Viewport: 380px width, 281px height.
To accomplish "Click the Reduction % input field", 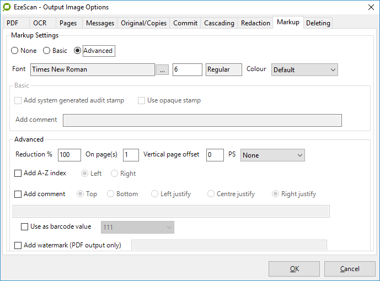I will tap(69, 155).
